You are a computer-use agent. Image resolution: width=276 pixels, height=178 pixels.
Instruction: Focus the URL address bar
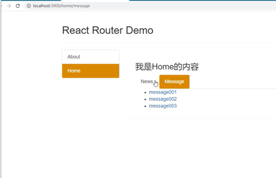point(150,6)
